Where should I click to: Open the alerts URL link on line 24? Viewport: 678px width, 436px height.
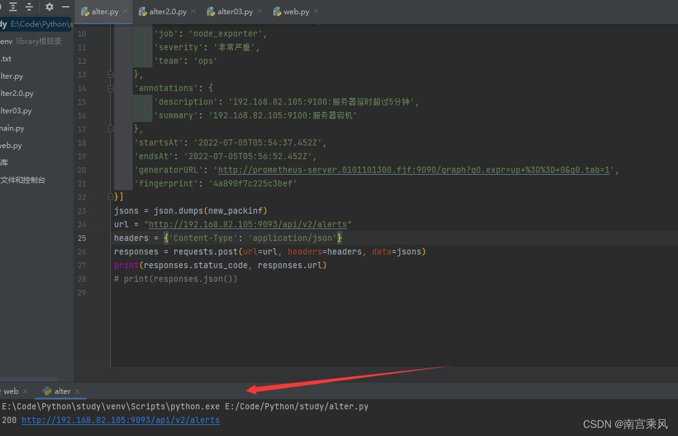point(248,224)
